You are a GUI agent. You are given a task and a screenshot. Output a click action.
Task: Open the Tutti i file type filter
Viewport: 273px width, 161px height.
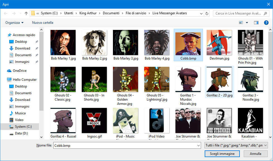click(x=236, y=145)
